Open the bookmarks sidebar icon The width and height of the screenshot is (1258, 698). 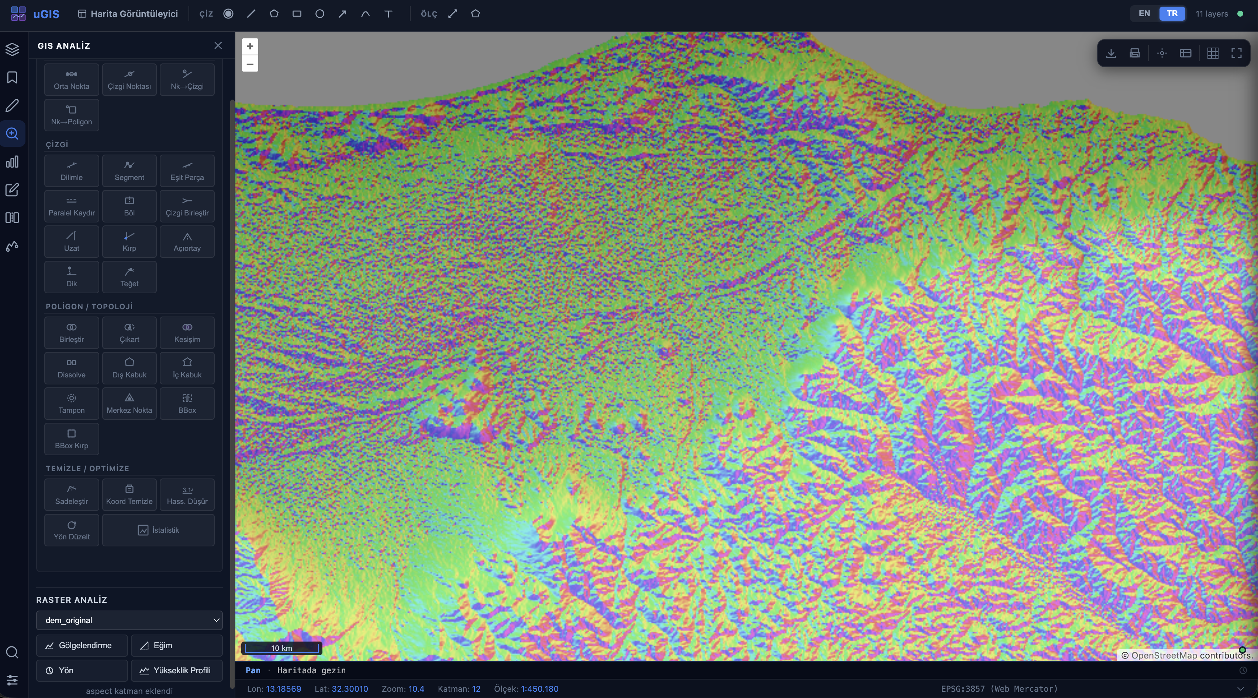(12, 78)
